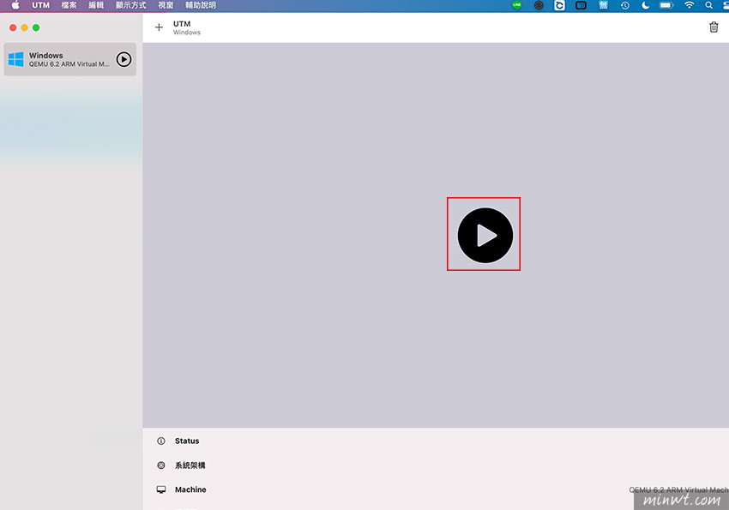Delete the VM with the trash icon
This screenshot has width=729, height=510.
pyautogui.click(x=714, y=27)
